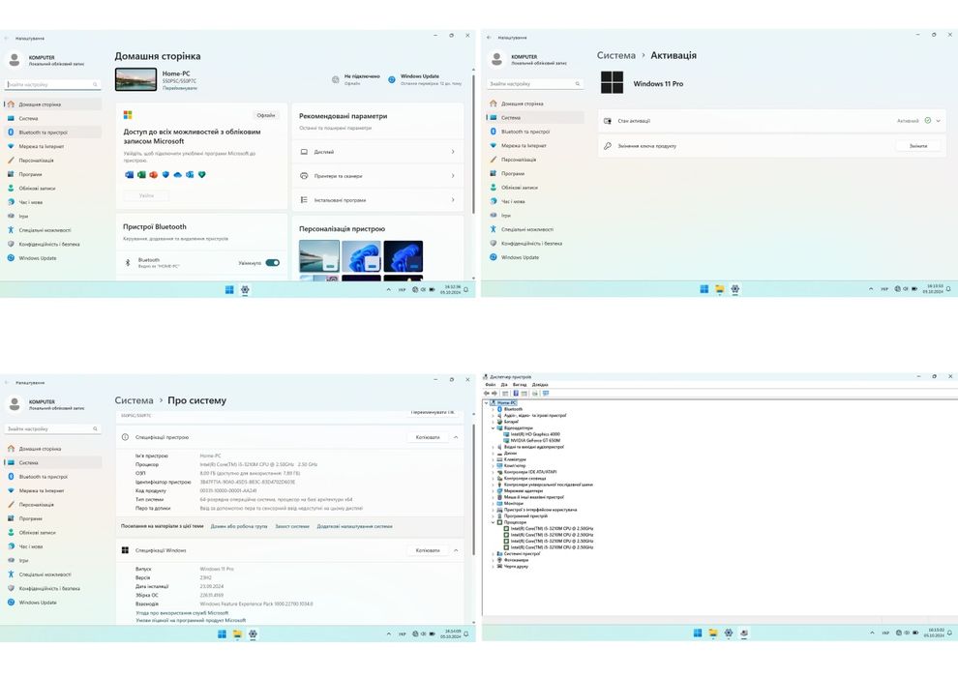Screen dimensions: 958x677
Task: Open Start menu on the Device Manager window taskbar
Action: click(698, 633)
